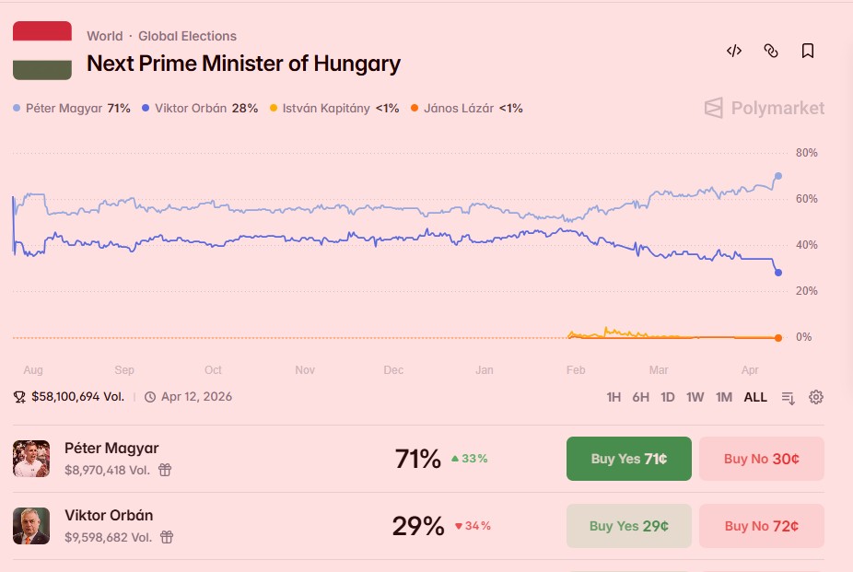Click the orange János Lázar legend dot
This screenshot has width=853, height=572.
coord(415,108)
